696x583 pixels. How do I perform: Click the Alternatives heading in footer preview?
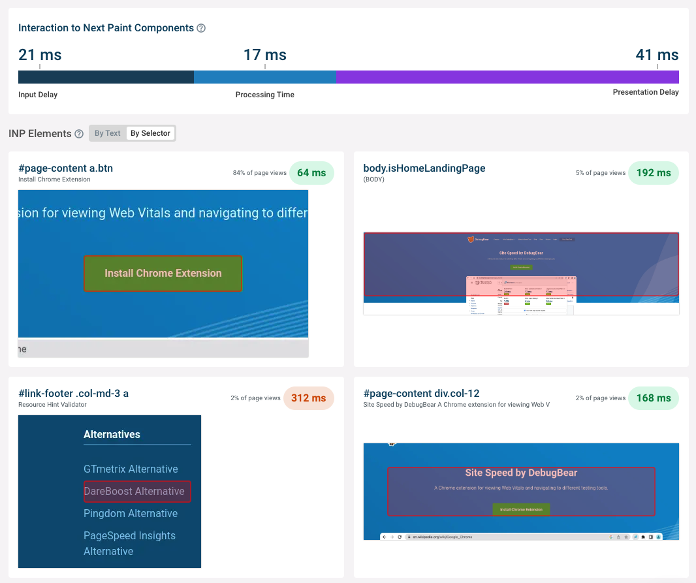click(x=112, y=434)
